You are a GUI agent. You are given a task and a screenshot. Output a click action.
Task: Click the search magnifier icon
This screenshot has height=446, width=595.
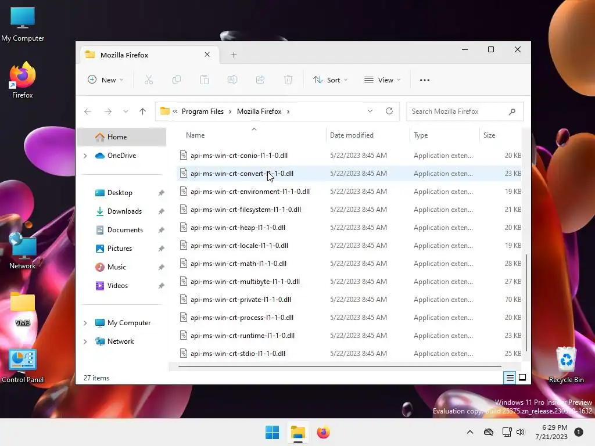coord(512,111)
